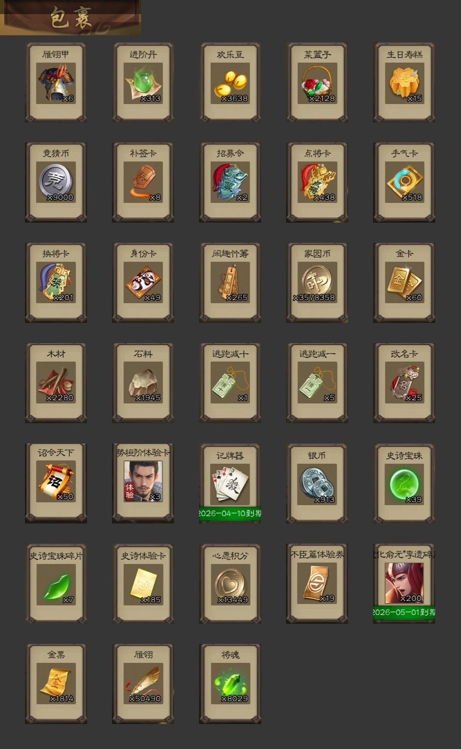This screenshot has height=749, width=461.
Task: Select the 雁翎甲 armor item
Action: point(56,82)
